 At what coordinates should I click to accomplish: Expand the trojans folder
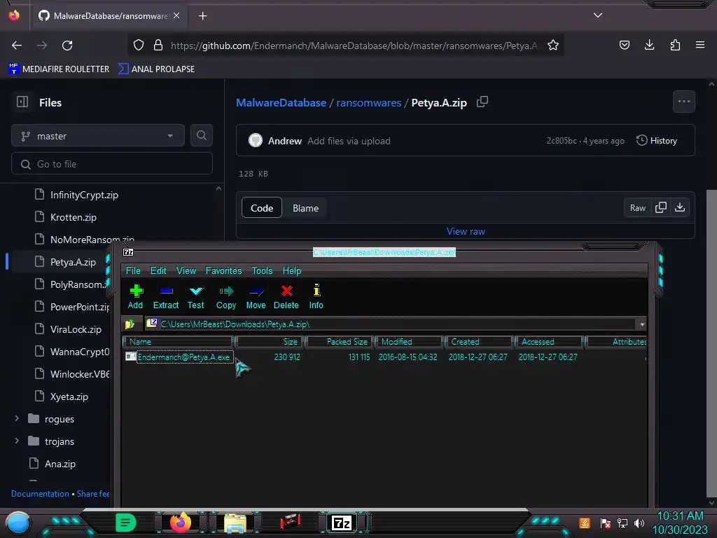coord(17,441)
